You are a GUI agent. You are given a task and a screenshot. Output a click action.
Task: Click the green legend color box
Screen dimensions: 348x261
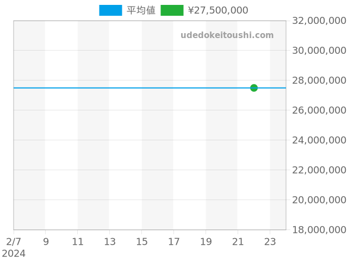pyautogui.click(x=172, y=10)
